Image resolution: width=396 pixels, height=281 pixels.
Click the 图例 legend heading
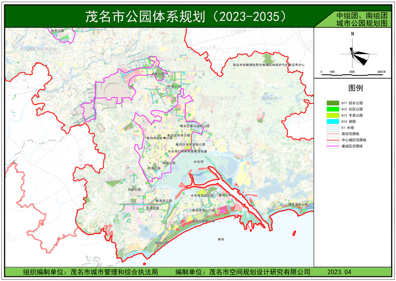(356, 88)
